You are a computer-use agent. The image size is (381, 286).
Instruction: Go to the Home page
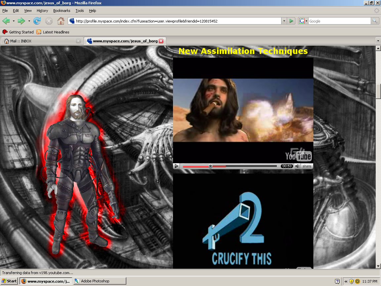[x=61, y=21]
